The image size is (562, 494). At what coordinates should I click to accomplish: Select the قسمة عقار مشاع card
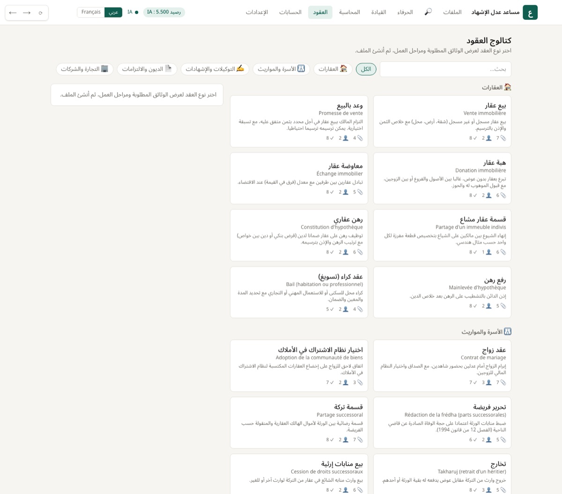[442, 235]
